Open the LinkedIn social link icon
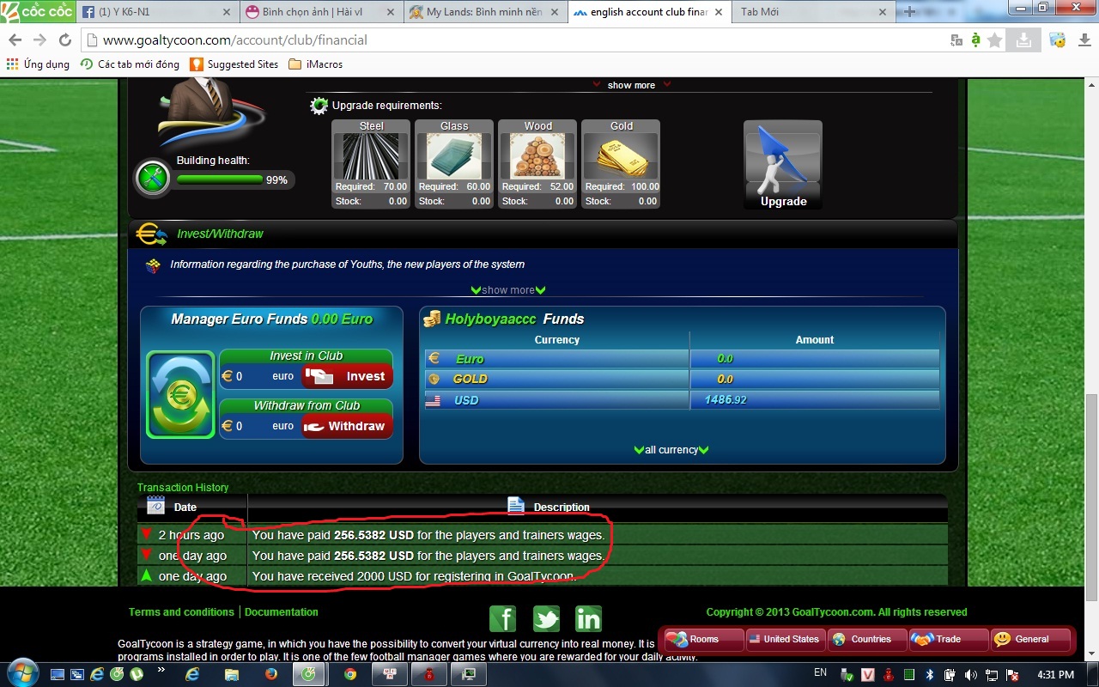Image resolution: width=1099 pixels, height=687 pixels. pyautogui.click(x=588, y=618)
